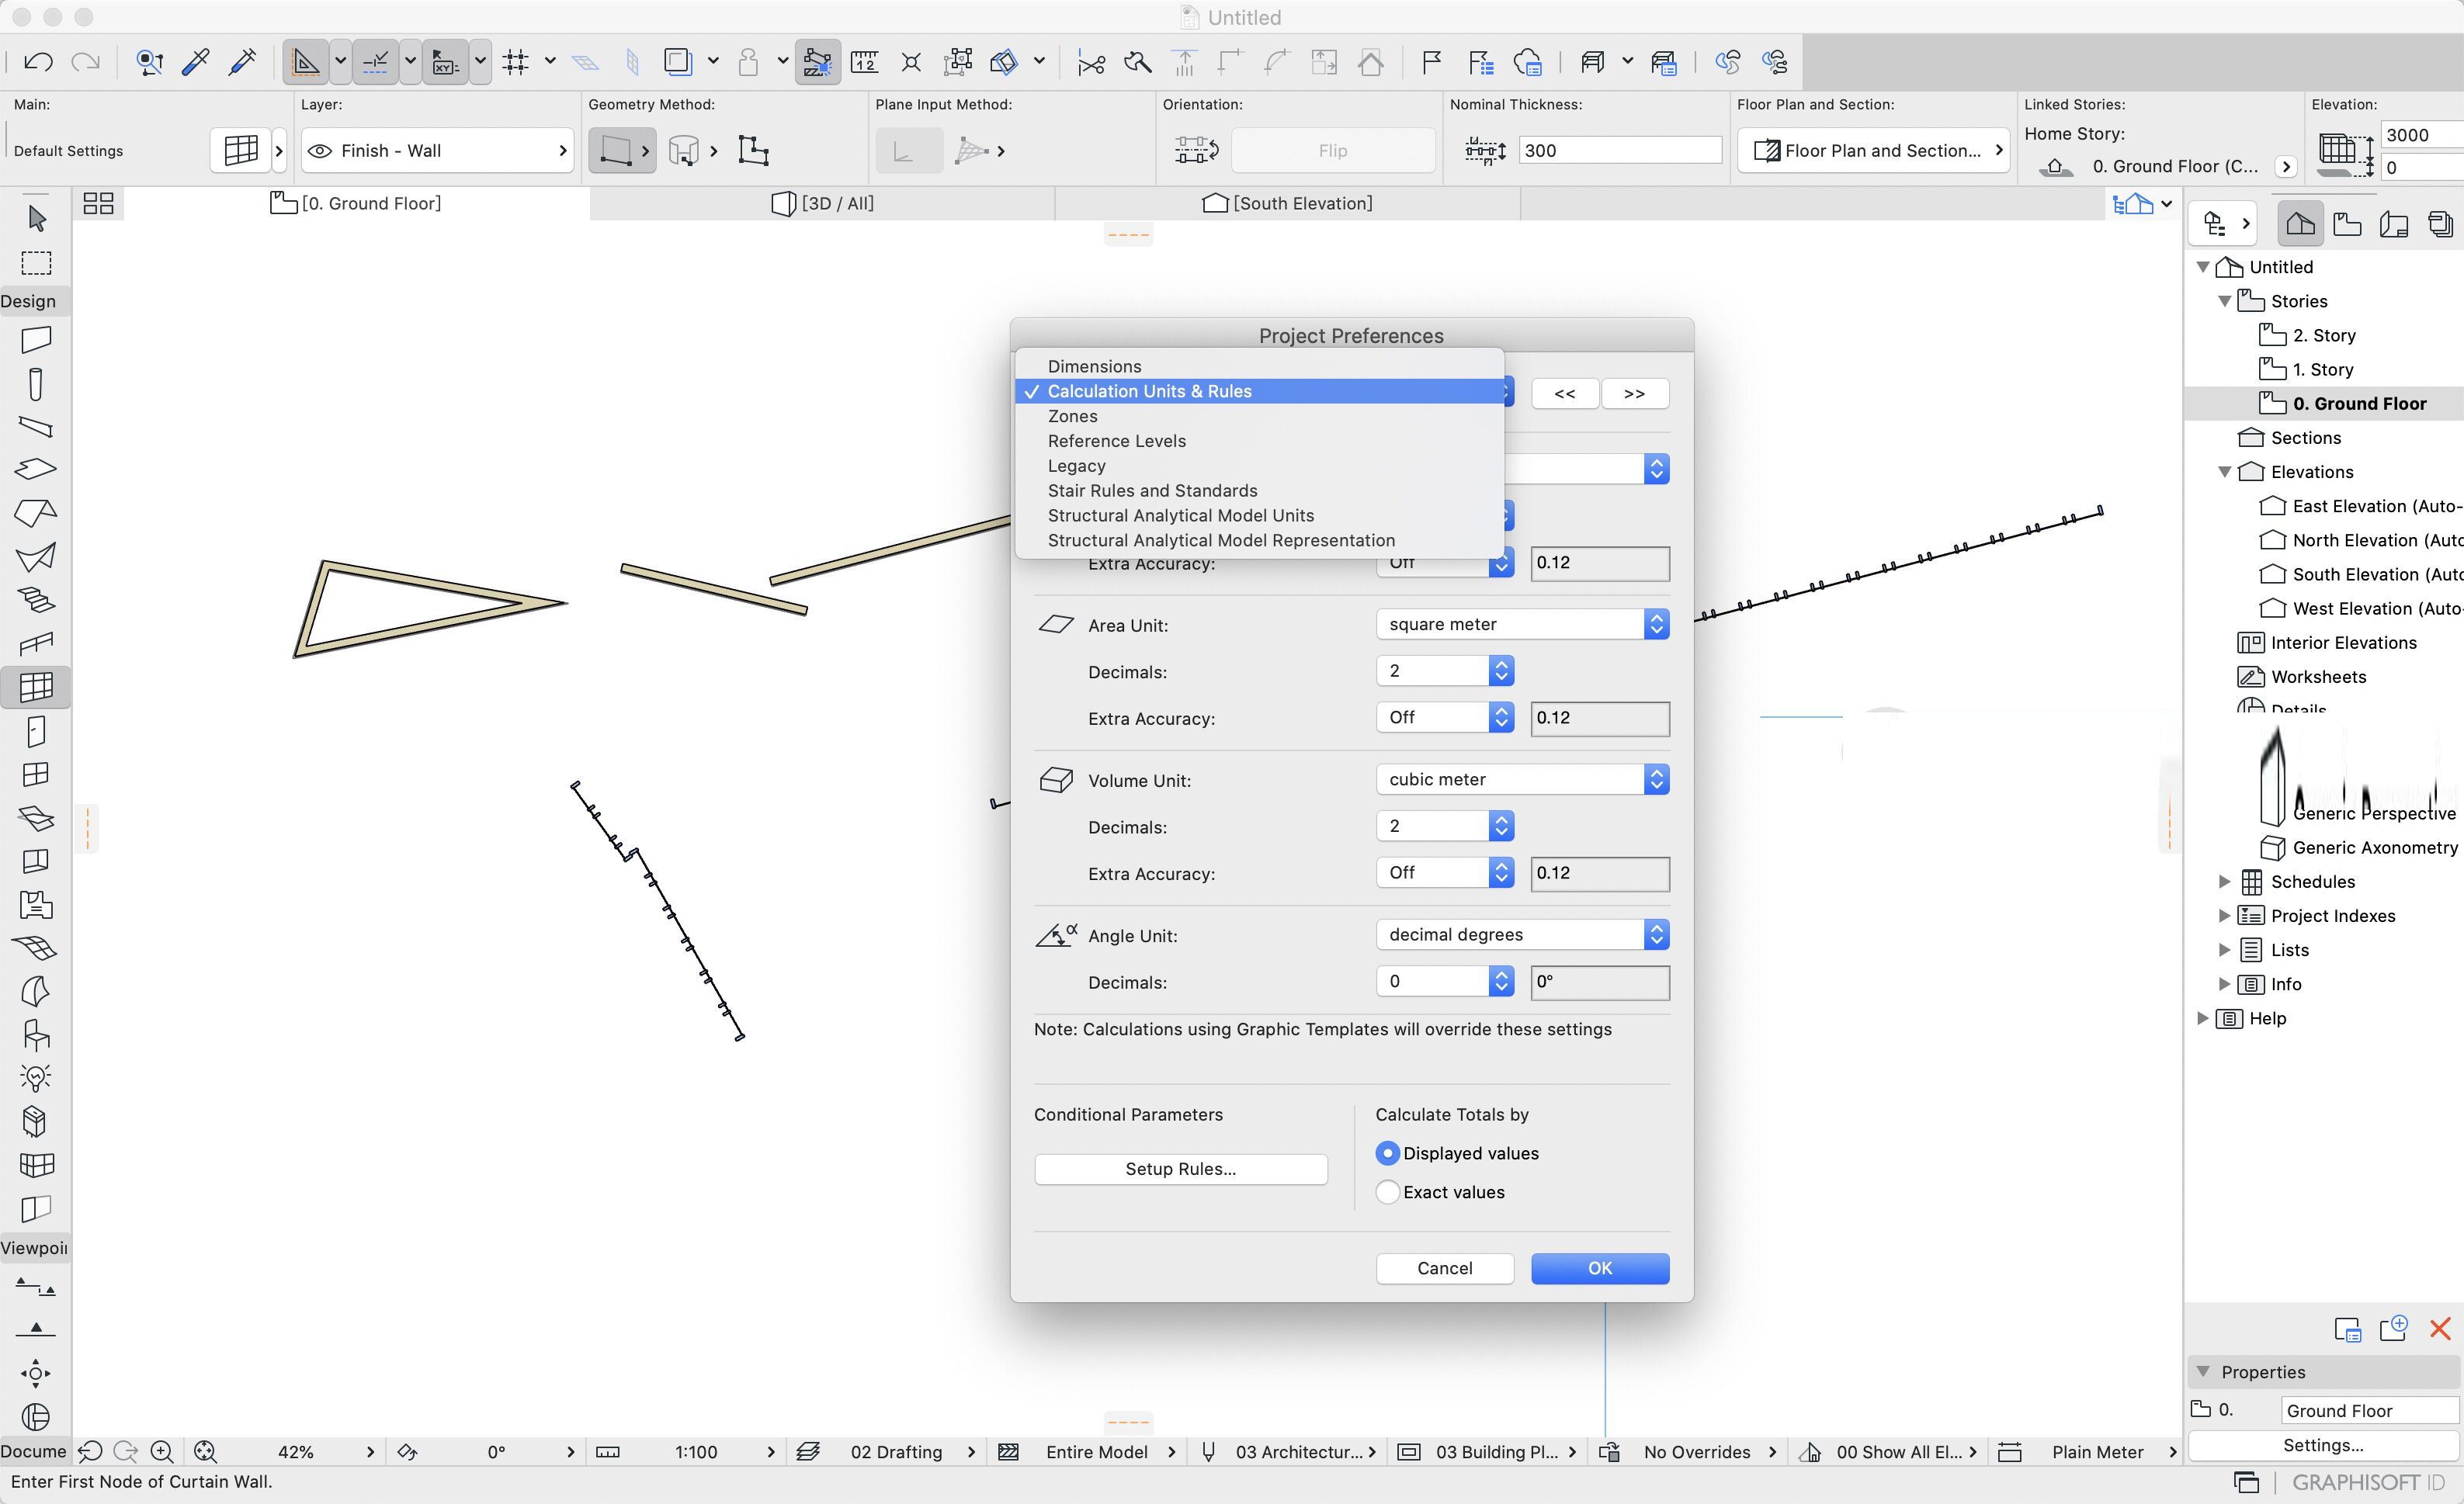The width and height of the screenshot is (2464, 1504).
Task: Click the scissors Trim tool icon
Action: (1091, 63)
